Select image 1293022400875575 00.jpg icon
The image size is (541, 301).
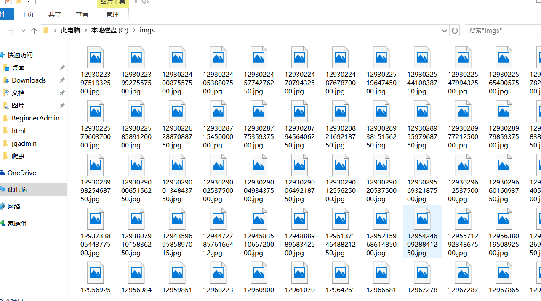(177, 57)
